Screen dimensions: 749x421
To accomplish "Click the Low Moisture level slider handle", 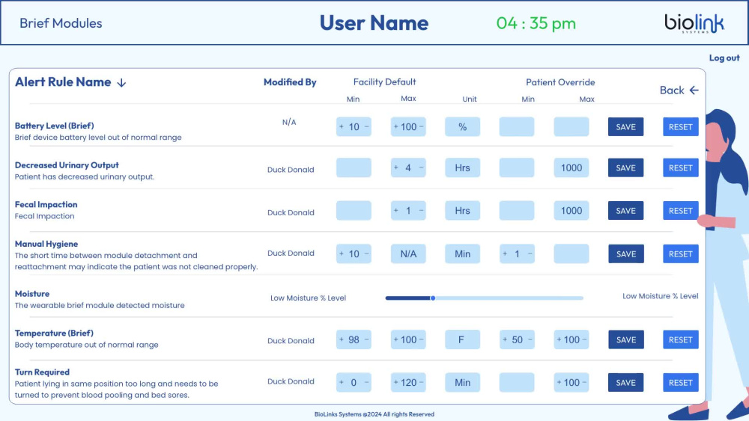I will [x=433, y=298].
